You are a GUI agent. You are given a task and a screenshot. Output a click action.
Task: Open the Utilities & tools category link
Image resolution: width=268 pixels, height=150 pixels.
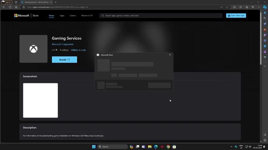point(78,50)
